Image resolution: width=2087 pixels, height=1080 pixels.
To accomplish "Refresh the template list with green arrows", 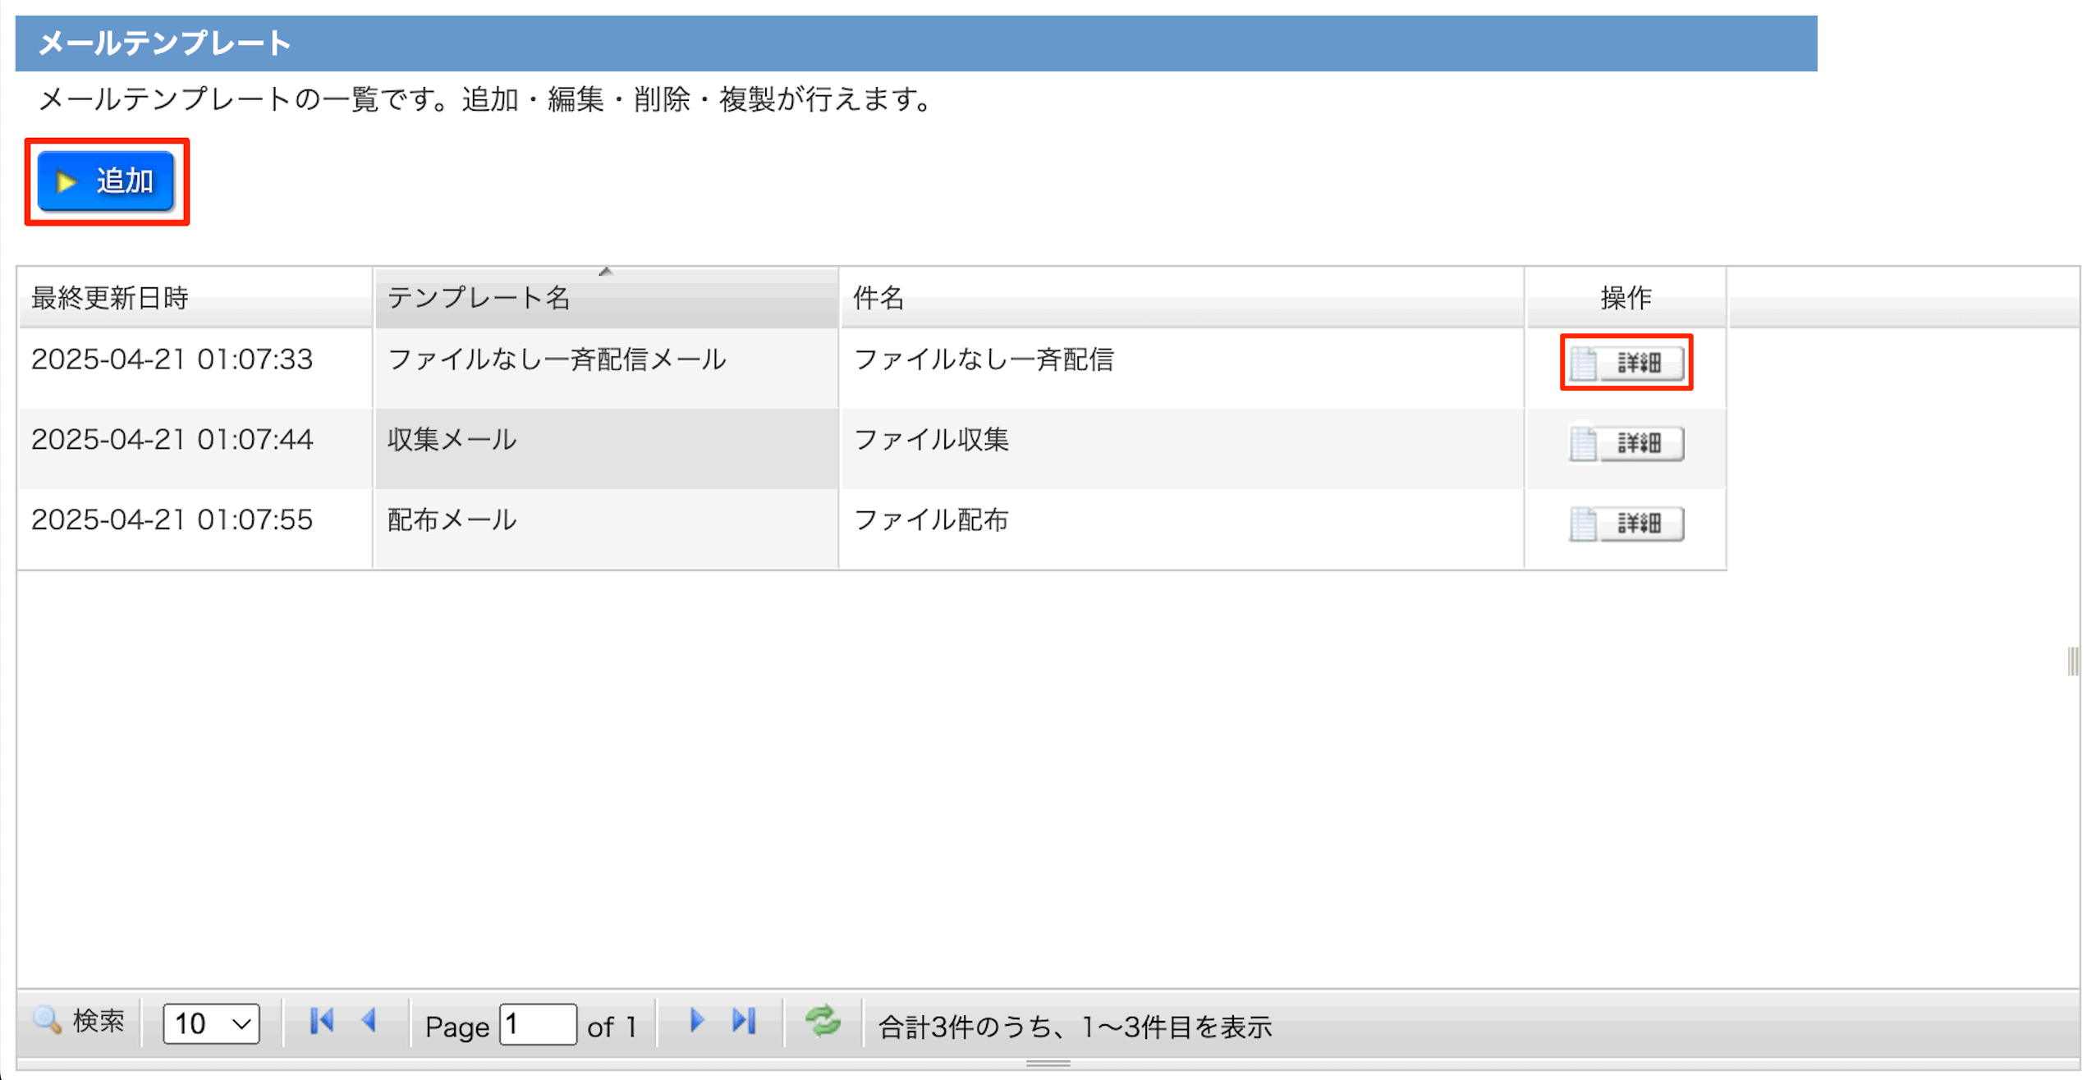I will [x=823, y=1022].
